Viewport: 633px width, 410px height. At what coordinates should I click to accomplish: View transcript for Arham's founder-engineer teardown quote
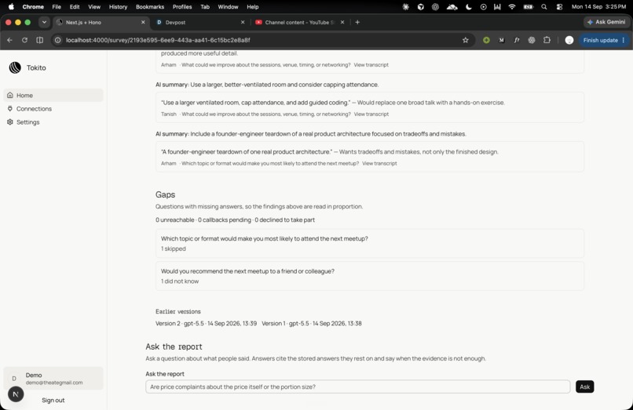tap(379, 163)
